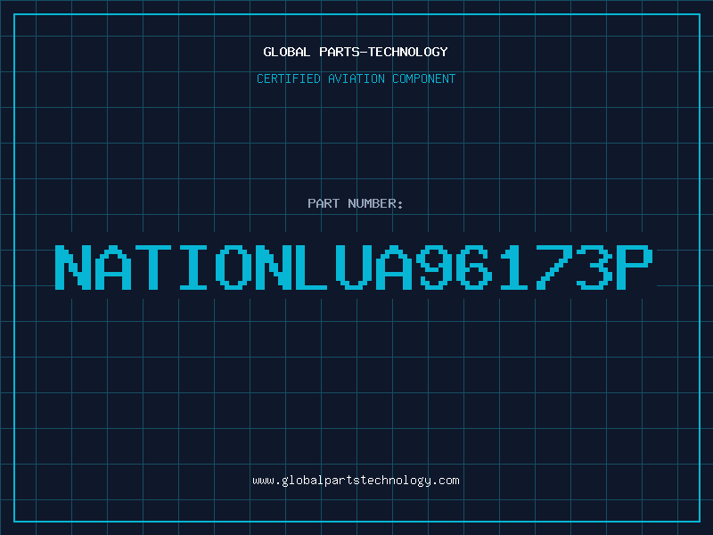The width and height of the screenshot is (713, 535).
Task: Open the www.globalpartstechnology.com link
Action: [356, 481]
